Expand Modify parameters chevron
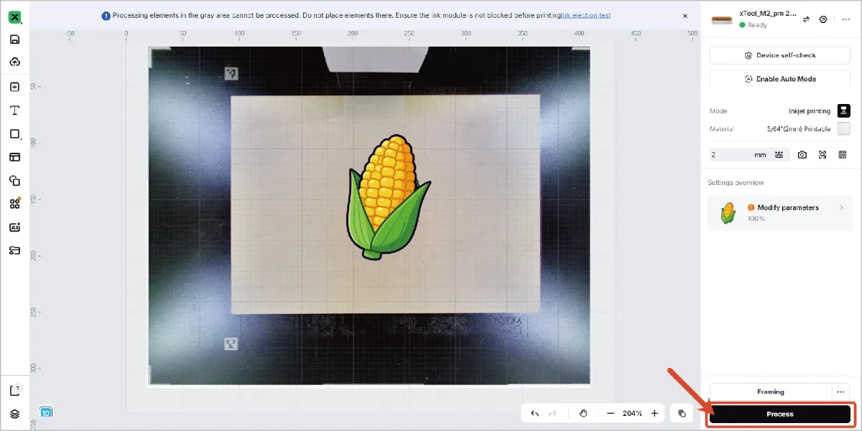This screenshot has height=431, width=862. click(841, 208)
